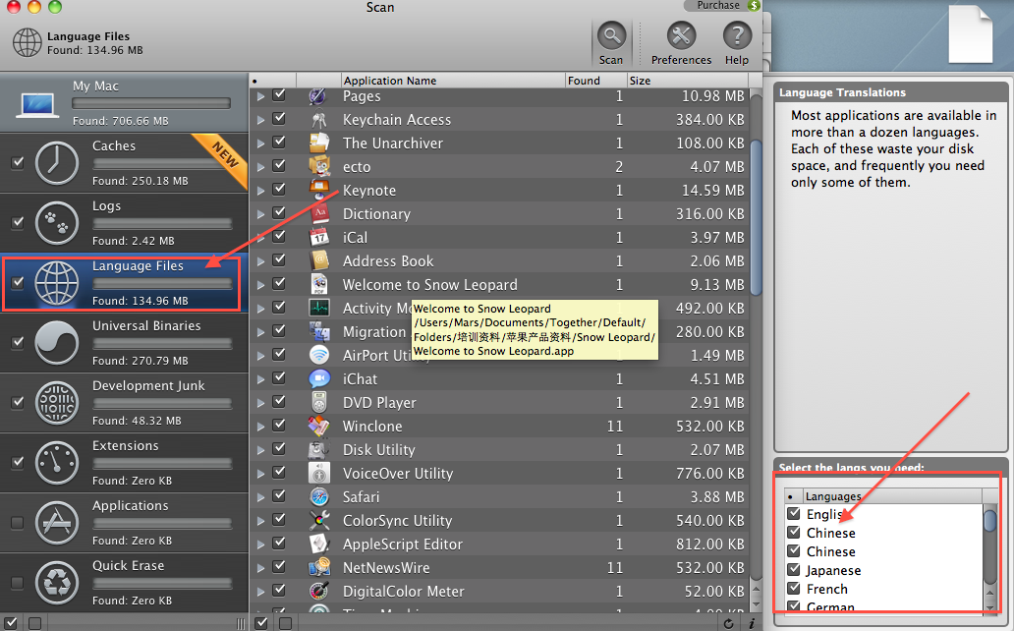Click the Scan magnifier toolbar icon

611,36
